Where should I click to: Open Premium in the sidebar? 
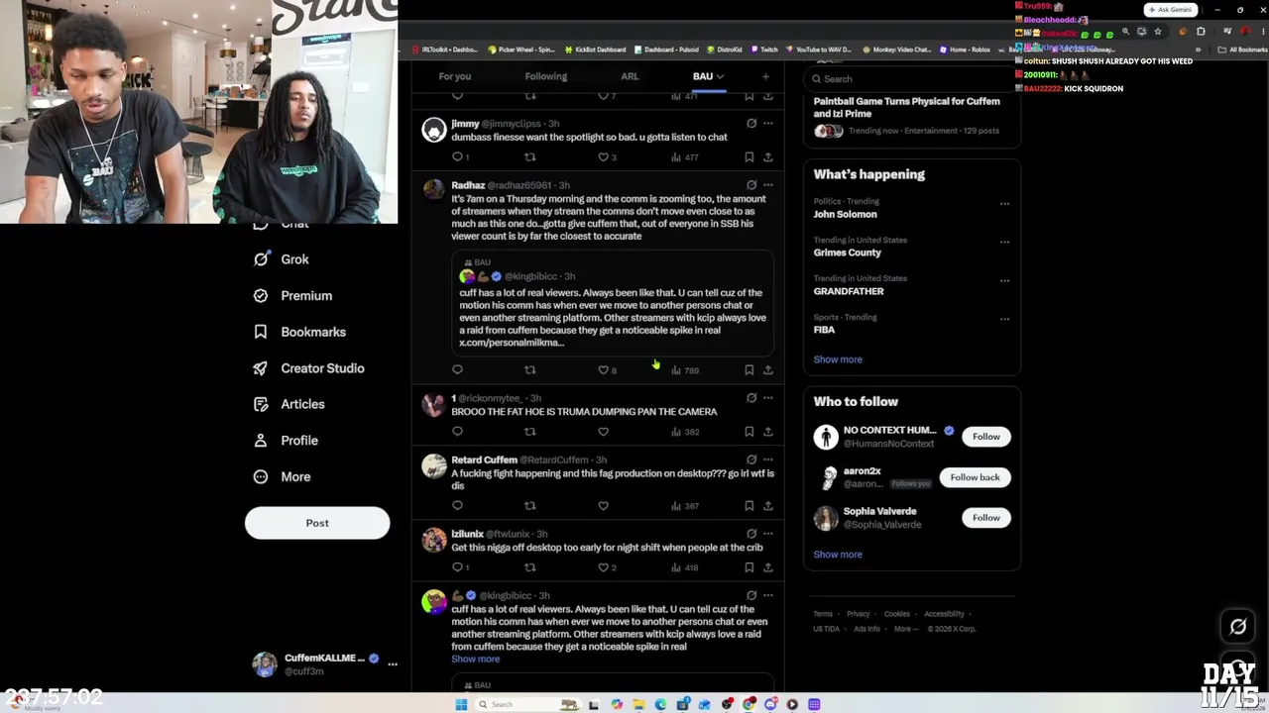(292, 295)
